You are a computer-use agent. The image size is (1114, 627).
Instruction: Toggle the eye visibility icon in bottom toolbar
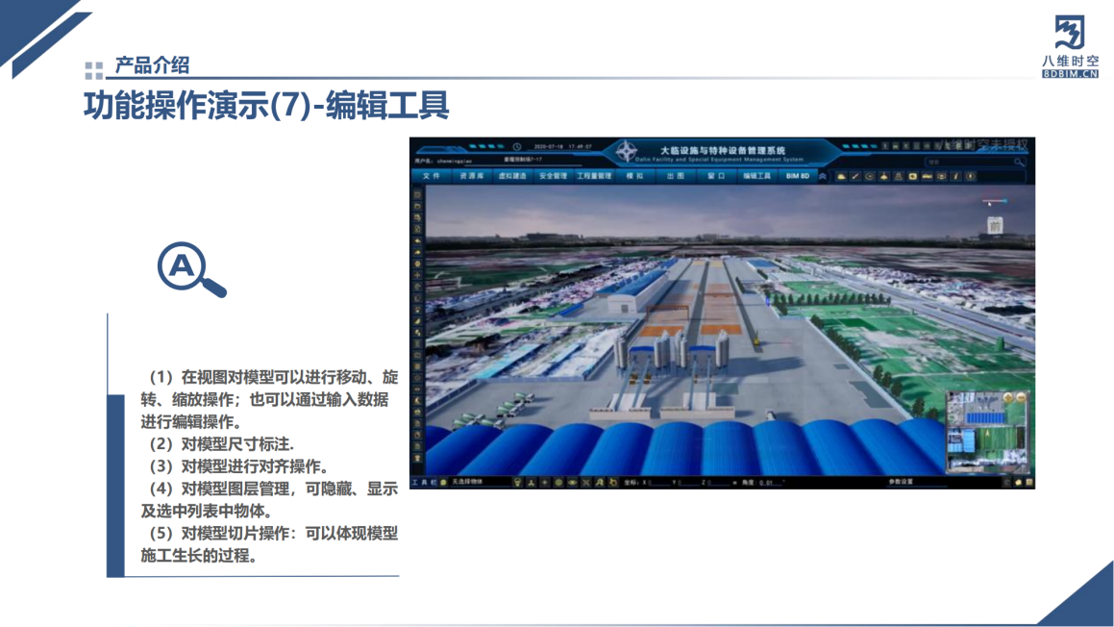pos(573,481)
